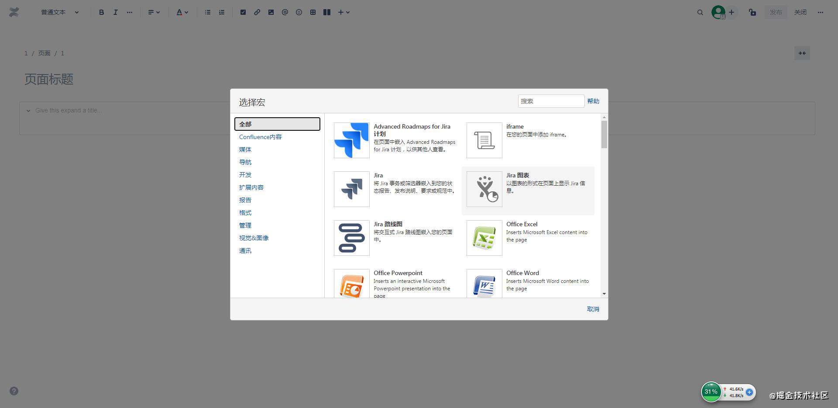Toggle bold formatting
The height and width of the screenshot is (408, 838).
(x=101, y=12)
